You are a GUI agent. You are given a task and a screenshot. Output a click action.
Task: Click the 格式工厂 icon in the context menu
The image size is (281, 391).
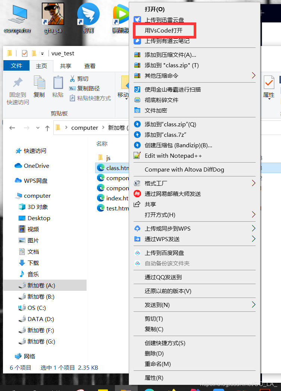(x=137, y=183)
